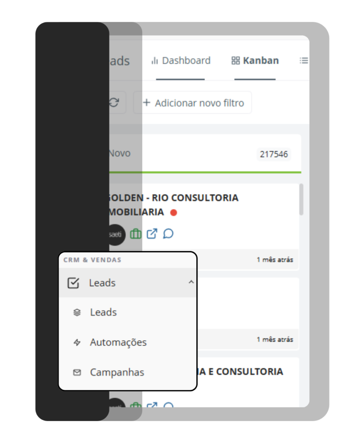
Task: Click the saeti avatar on Golden card
Action: tap(115, 234)
